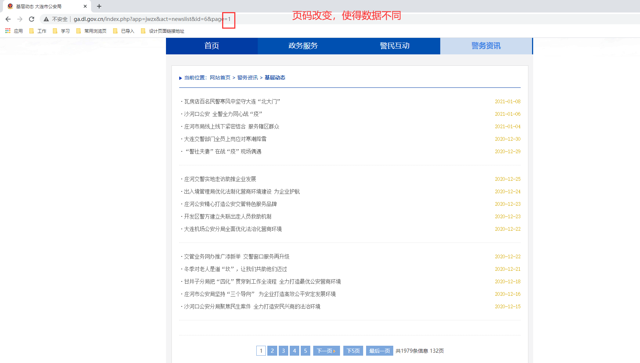Image resolution: width=640 pixels, height=363 pixels.
Task: Open article 开发区警方建立失联出走人员救助机制
Action: (228, 216)
